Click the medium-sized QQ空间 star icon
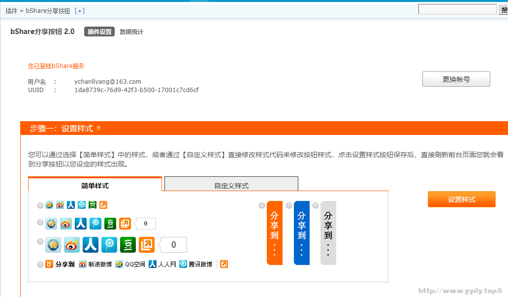 [x=51, y=224]
